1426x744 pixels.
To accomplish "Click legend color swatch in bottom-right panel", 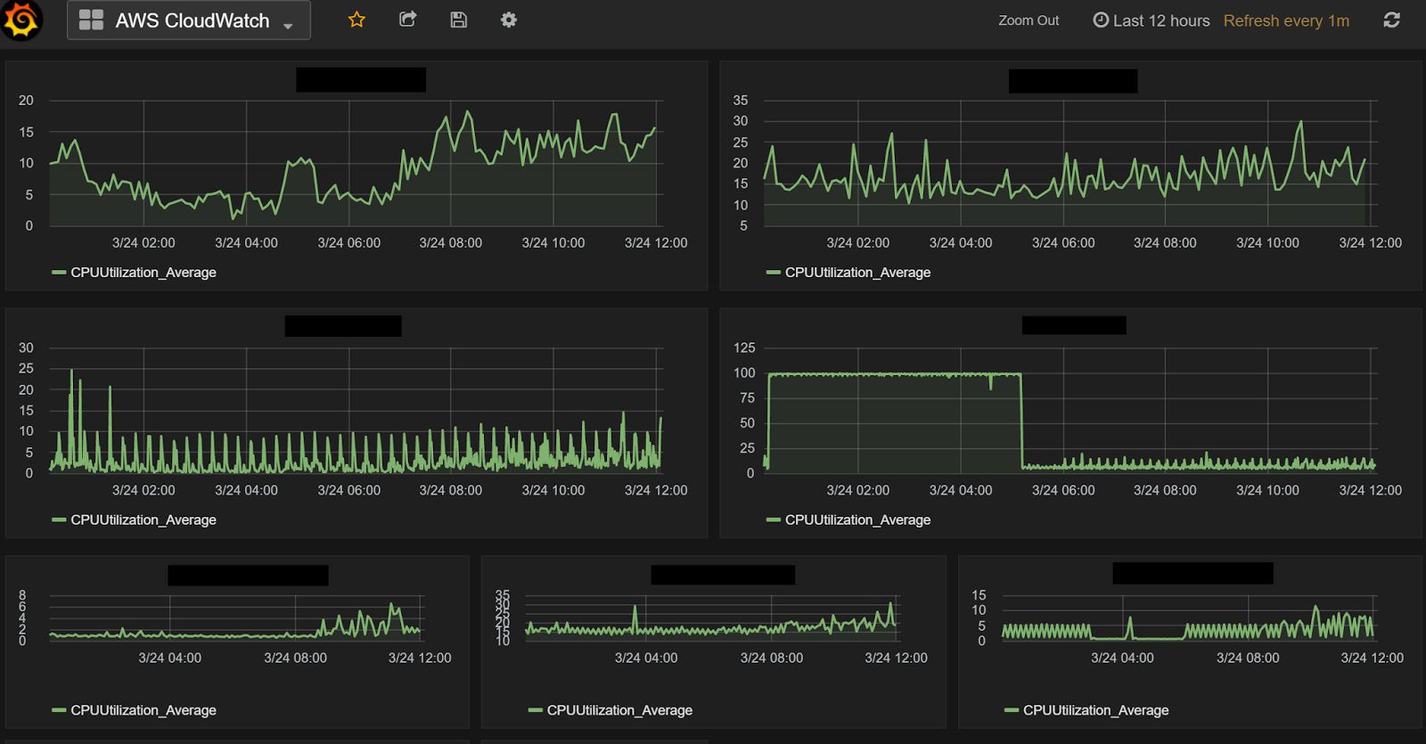I will coord(1012,711).
